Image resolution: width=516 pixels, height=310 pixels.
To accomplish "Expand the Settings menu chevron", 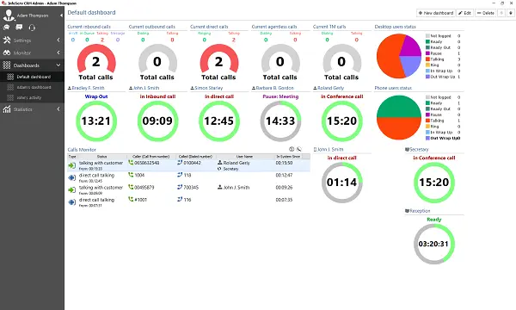I will pyautogui.click(x=58, y=40).
